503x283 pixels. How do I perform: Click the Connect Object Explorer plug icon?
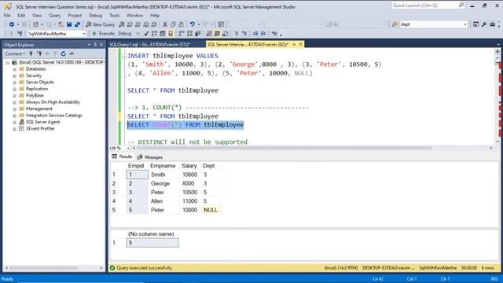31,53
